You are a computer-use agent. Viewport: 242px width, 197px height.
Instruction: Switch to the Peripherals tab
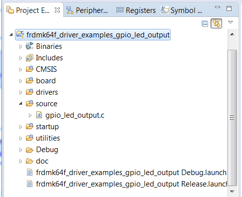coord(87,10)
